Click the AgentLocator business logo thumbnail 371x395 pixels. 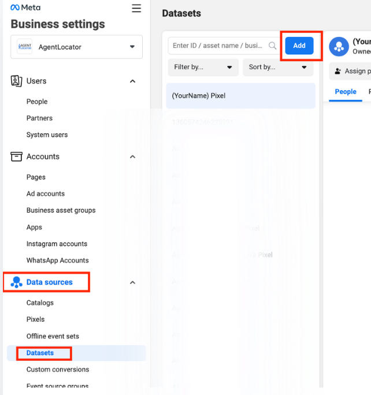(24, 47)
